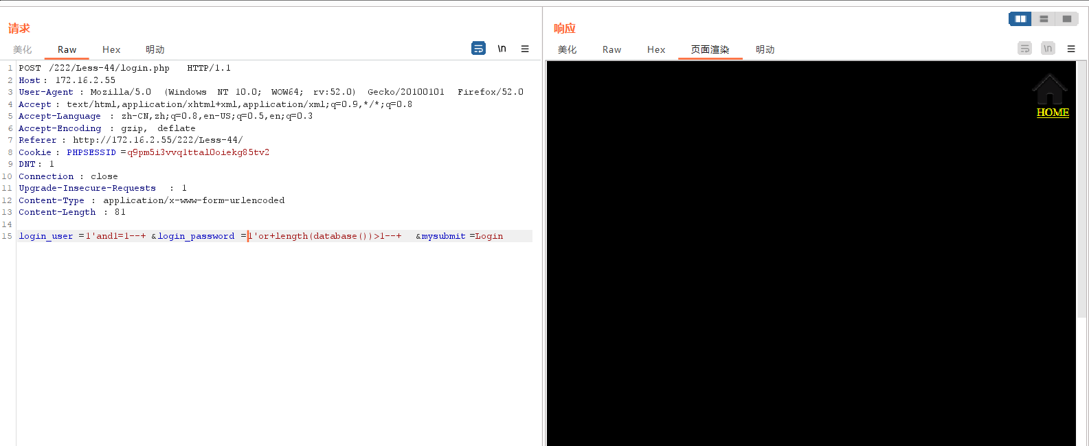Open response 明动 tab

tap(765, 49)
